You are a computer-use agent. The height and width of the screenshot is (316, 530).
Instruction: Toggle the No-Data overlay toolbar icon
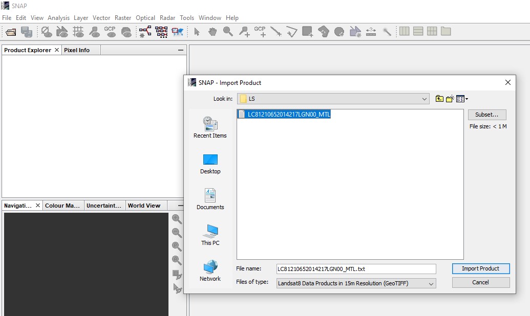(46, 32)
